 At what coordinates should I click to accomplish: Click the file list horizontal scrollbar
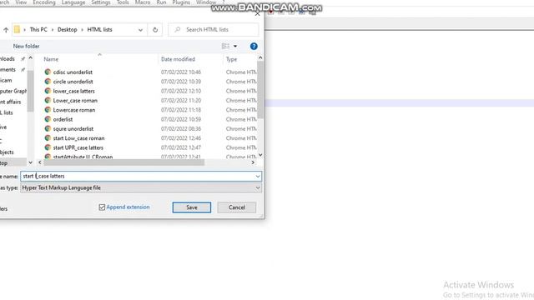(124, 162)
